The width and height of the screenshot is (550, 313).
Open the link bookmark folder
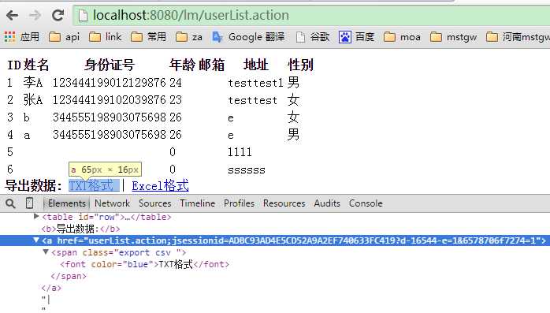[x=105, y=36]
